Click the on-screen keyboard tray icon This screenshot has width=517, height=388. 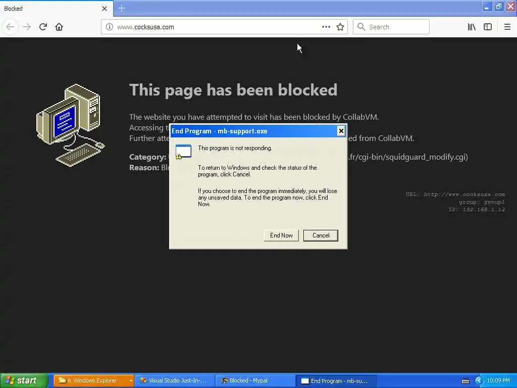(x=465, y=381)
